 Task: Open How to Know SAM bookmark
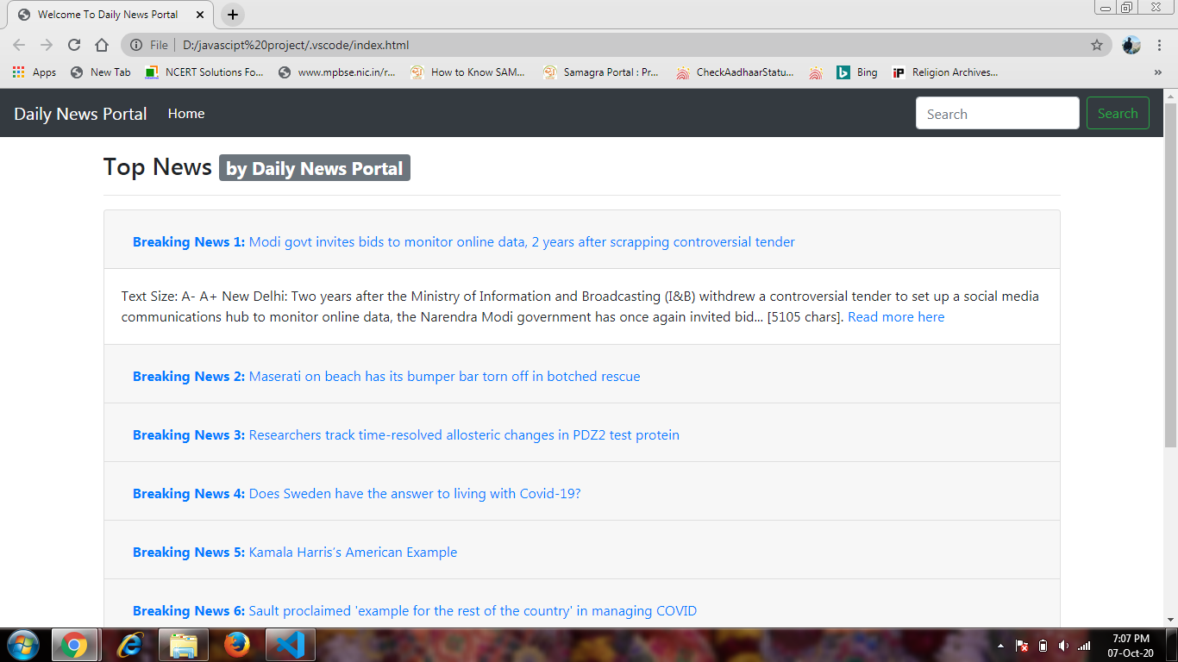(468, 72)
